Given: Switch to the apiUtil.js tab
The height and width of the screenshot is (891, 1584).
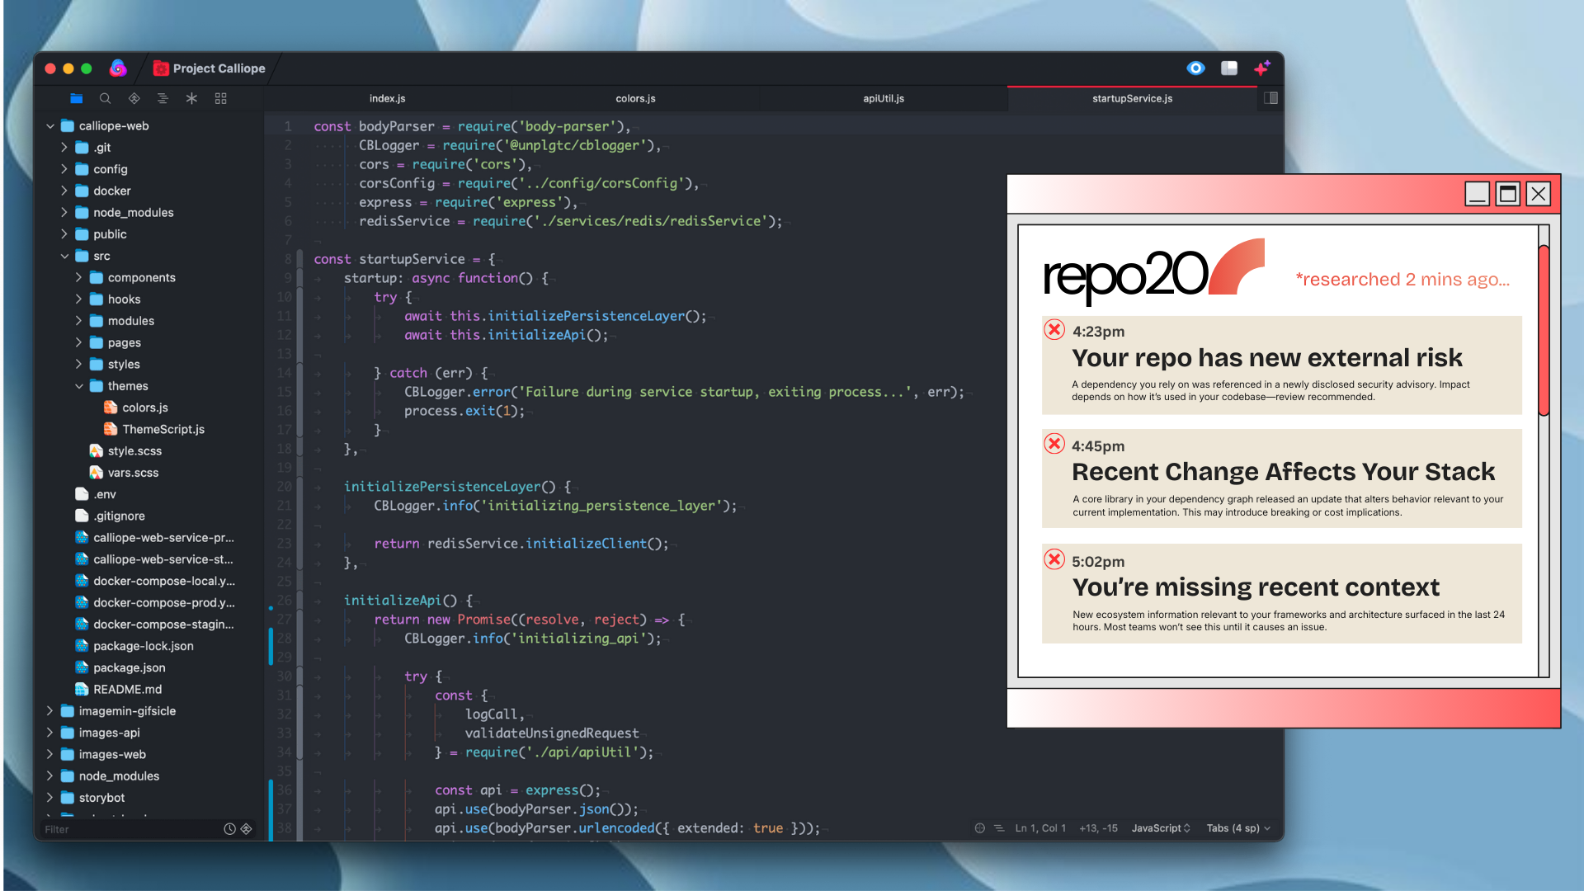Looking at the screenshot, I should click(x=883, y=98).
